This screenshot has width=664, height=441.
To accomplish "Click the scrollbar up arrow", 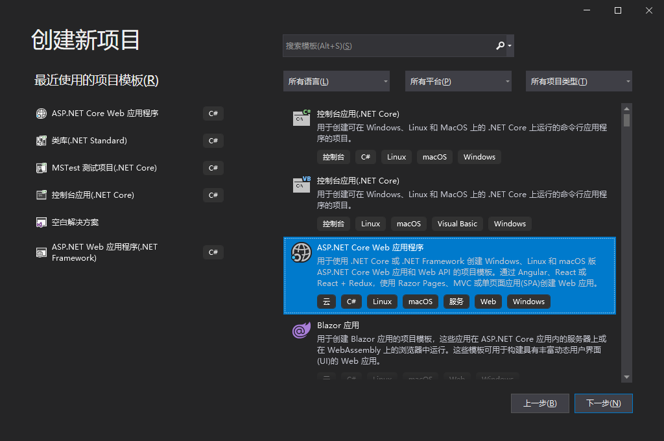I will [x=627, y=108].
